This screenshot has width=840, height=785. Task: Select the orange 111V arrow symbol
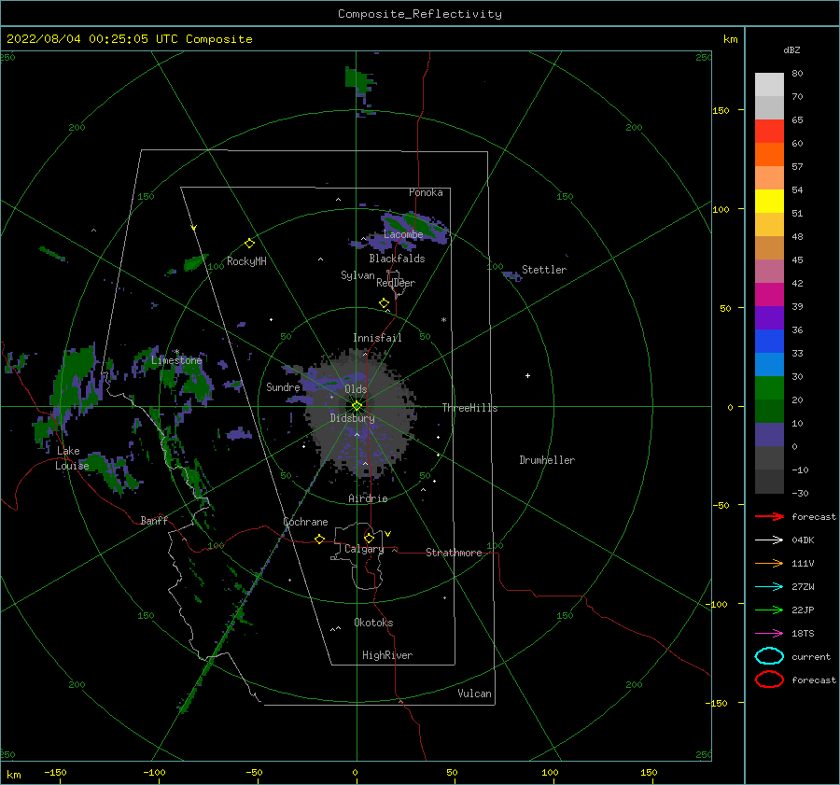click(769, 563)
